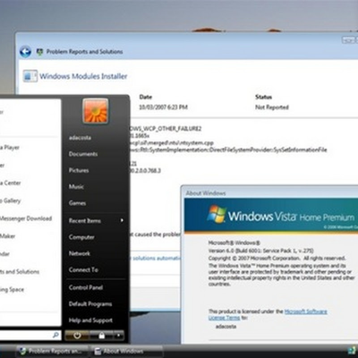Click the Date column header
358x358 pixels.
(x=146, y=97)
